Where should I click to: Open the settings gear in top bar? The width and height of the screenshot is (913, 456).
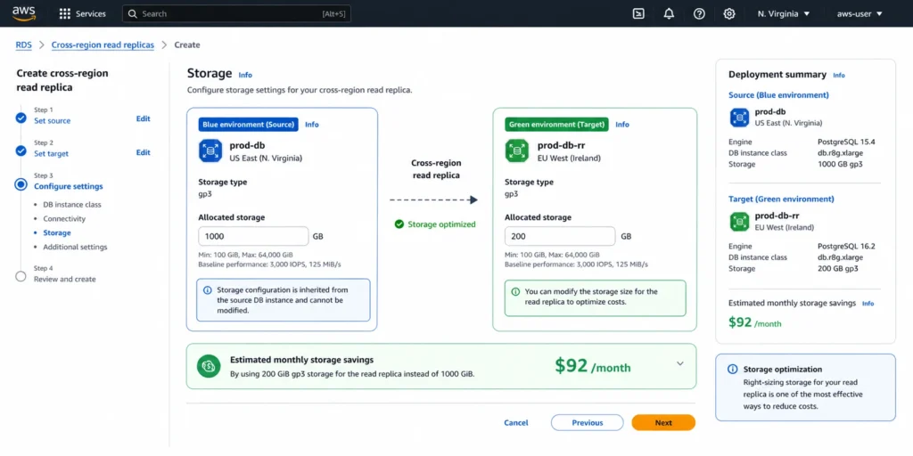pos(729,14)
